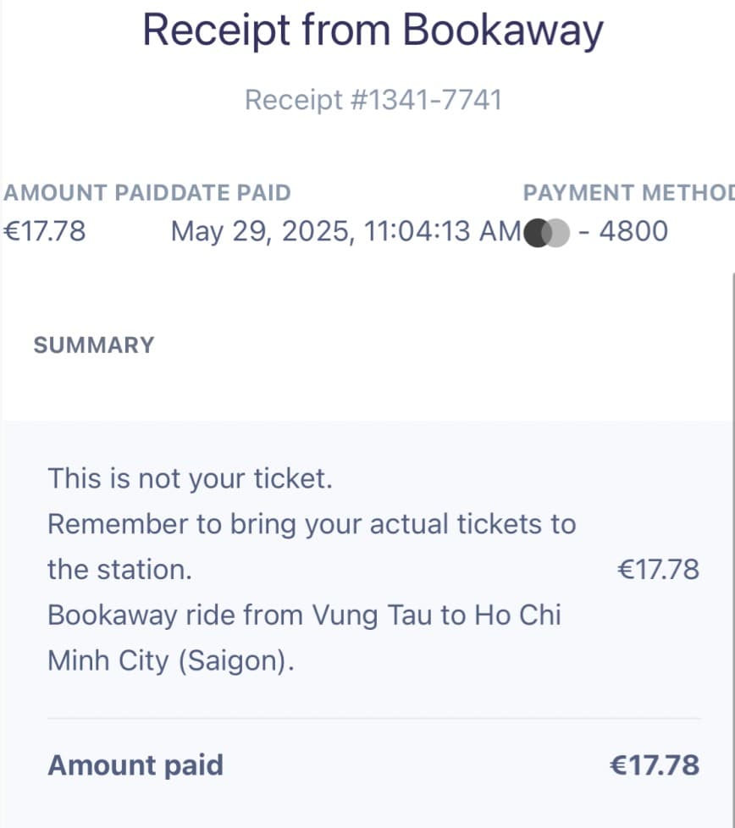Select receipt number #1341-7741
The width and height of the screenshot is (735, 828).
coord(373,100)
